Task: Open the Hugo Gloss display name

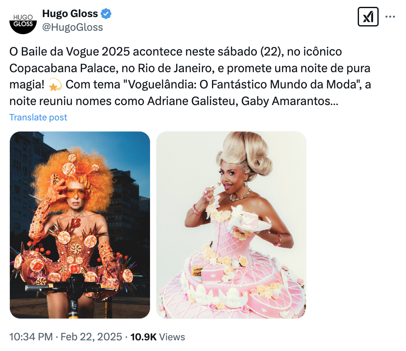Action: [x=70, y=13]
